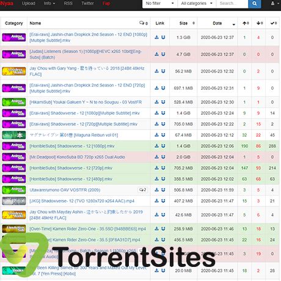Sort by comments count column header
This screenshot has width=281, height=281.
click(x=144, y=23)
